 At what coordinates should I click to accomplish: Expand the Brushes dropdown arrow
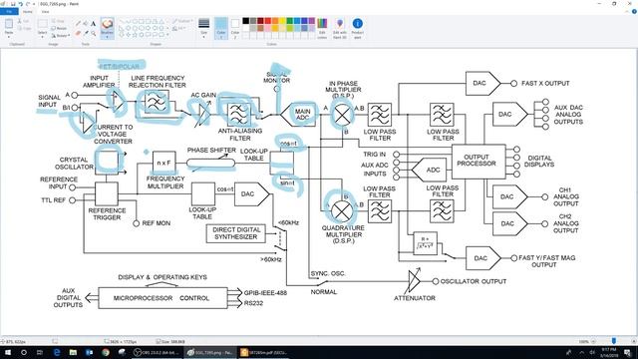click(x=107, y=37)
